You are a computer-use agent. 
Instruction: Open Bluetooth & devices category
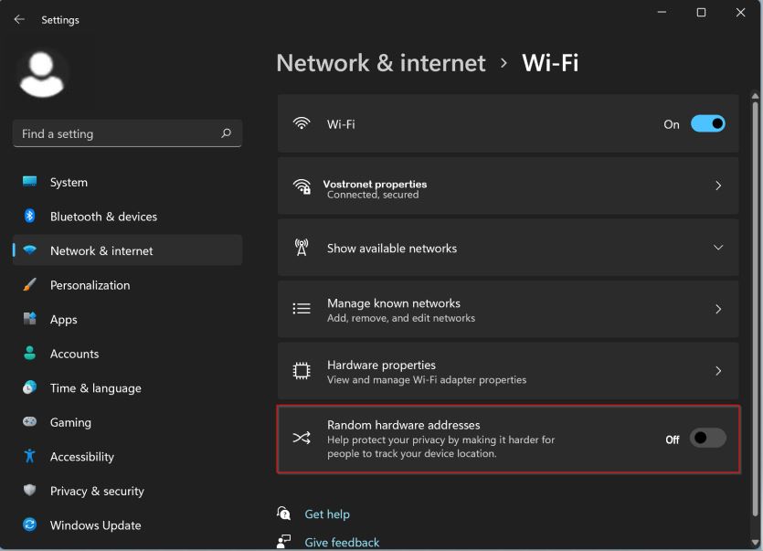coord(128,217)
